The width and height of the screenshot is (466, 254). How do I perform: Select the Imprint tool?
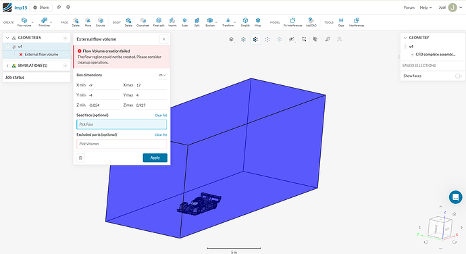(x=172, y=22)
